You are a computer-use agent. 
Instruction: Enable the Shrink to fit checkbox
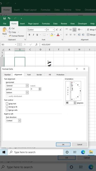(7, 107)
